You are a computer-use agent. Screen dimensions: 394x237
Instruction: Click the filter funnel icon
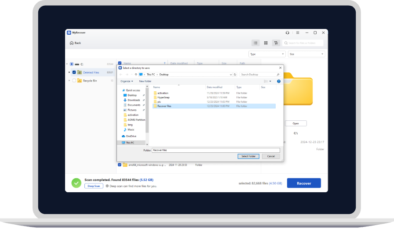point(276,43)
